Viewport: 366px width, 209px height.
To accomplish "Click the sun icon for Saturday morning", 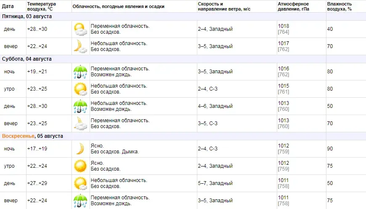I will pyautogui.click(x=80, y=89).
